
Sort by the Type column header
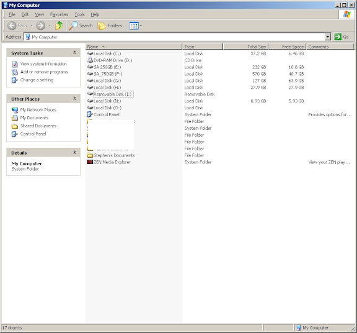pyautogui.click(x=203, y=47)
